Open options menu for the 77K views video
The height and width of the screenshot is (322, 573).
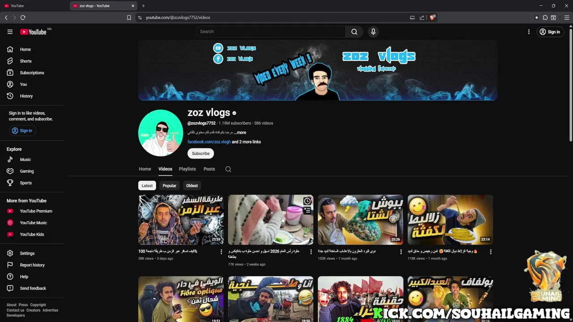(311, 252)
